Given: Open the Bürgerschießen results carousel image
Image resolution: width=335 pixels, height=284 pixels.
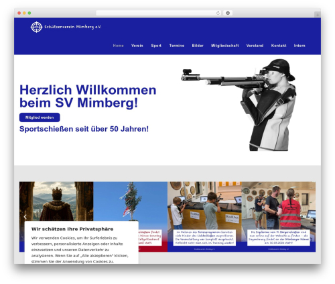Looking at the screenshot, I should point(279,217).
